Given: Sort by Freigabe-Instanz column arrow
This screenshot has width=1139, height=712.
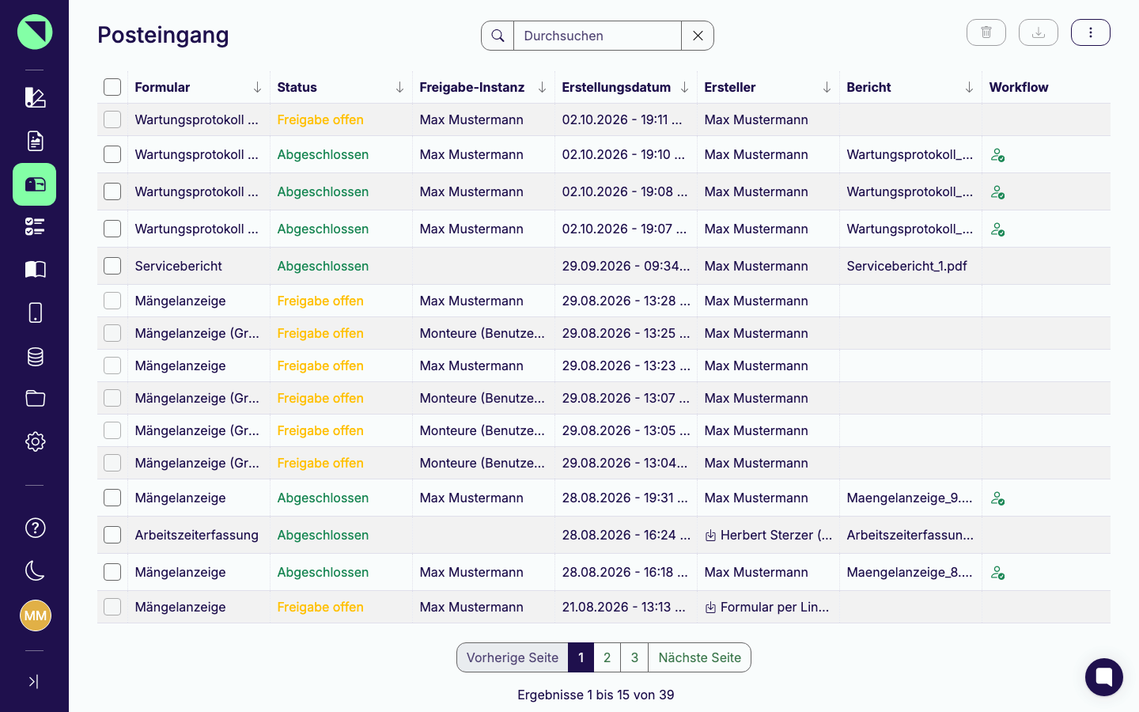Looking at the screenshot, I should 542,87.
